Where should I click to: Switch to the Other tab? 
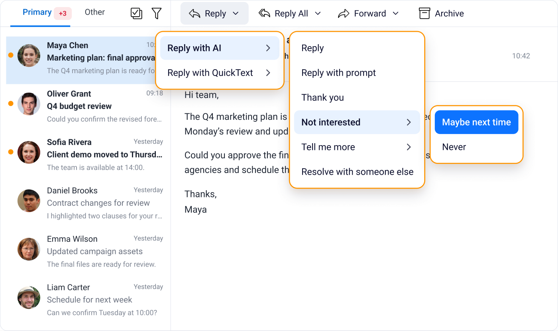pyautogui.click(x=95, y=12)
